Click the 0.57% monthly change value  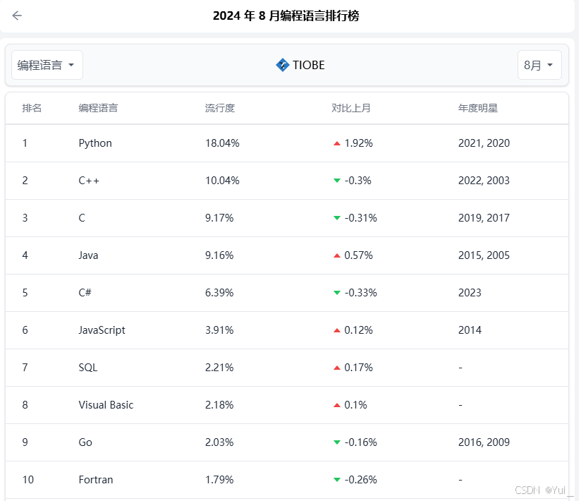coord(359,255)
